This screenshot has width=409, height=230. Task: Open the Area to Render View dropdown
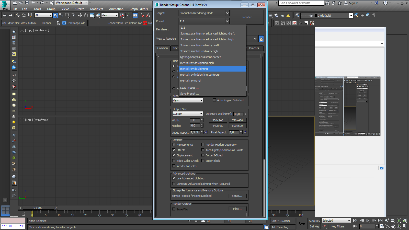click(188, 100)
